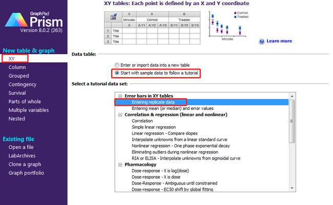
Task: Select Grouped table type
Action: click(x=18, y=76)
